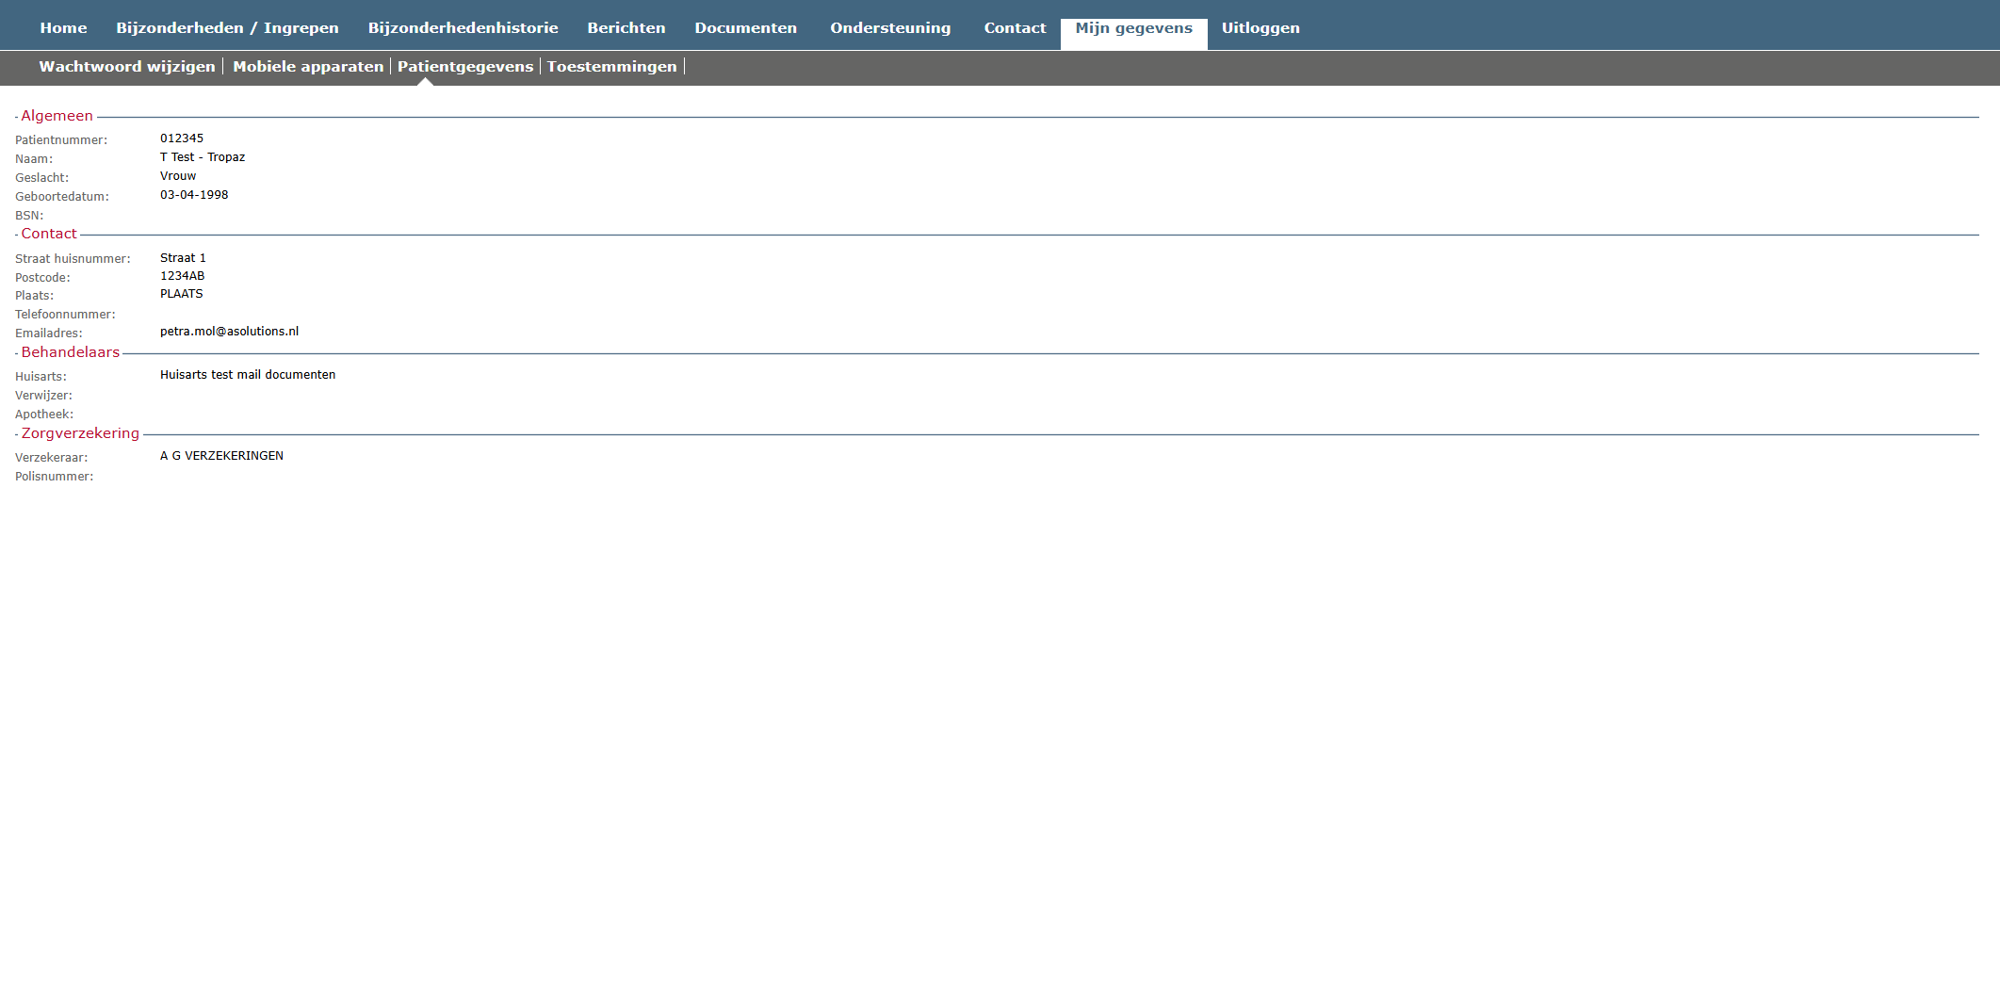Screen dimensions: 2000x992
Task: Click the address value Straat 1
Action: point(183,258)
